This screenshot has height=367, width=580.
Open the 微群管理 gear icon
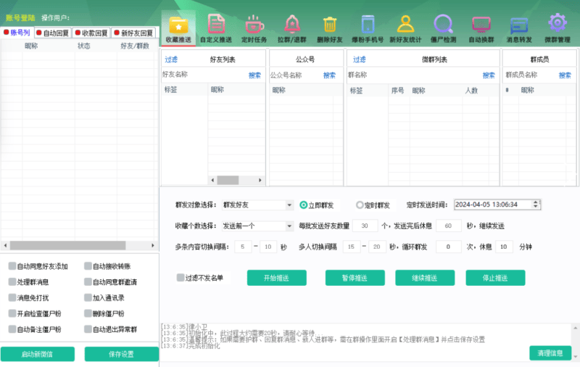pyautogui.click(x=558, y=29)
